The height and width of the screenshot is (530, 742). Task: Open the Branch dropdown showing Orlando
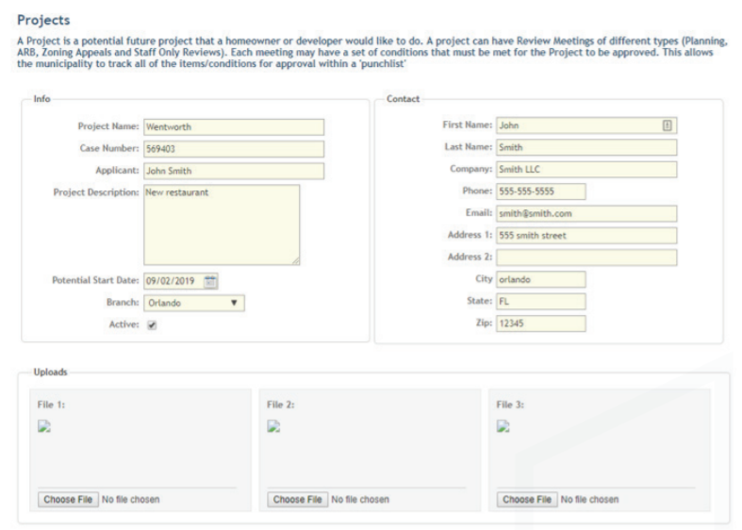194,303
